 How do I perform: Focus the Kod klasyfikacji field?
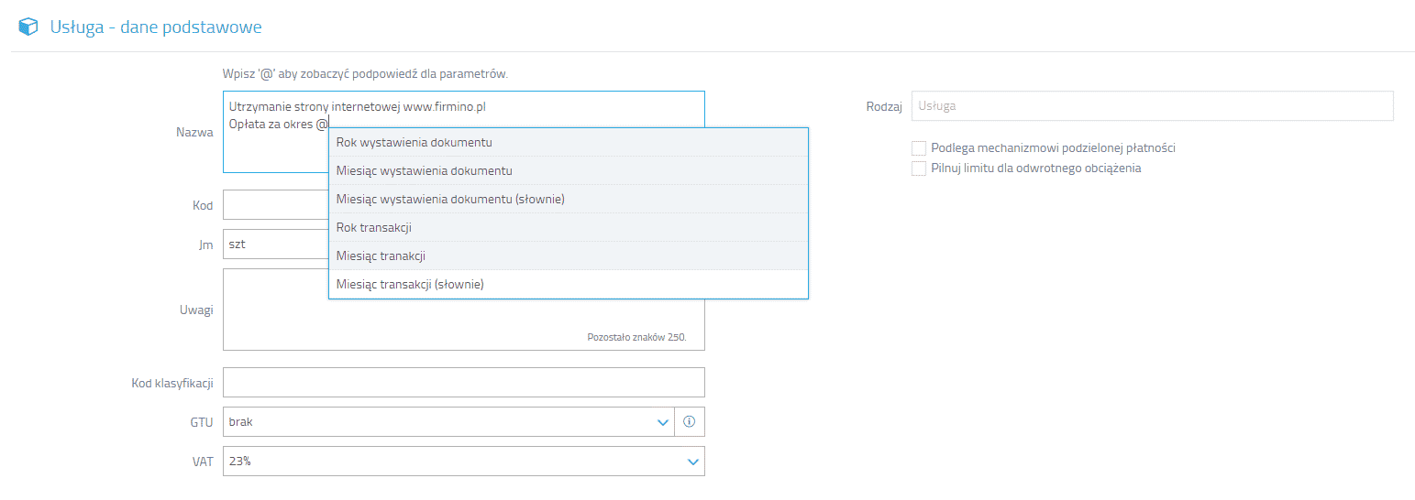point(464,383)
